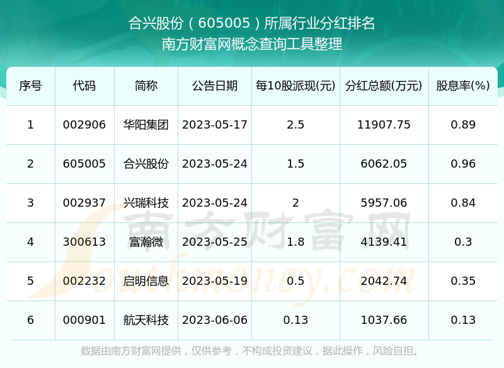Click the rank number 3 in the 兴瑞科技 row
This screenshot has width=504, height=368.
(30, 203)
